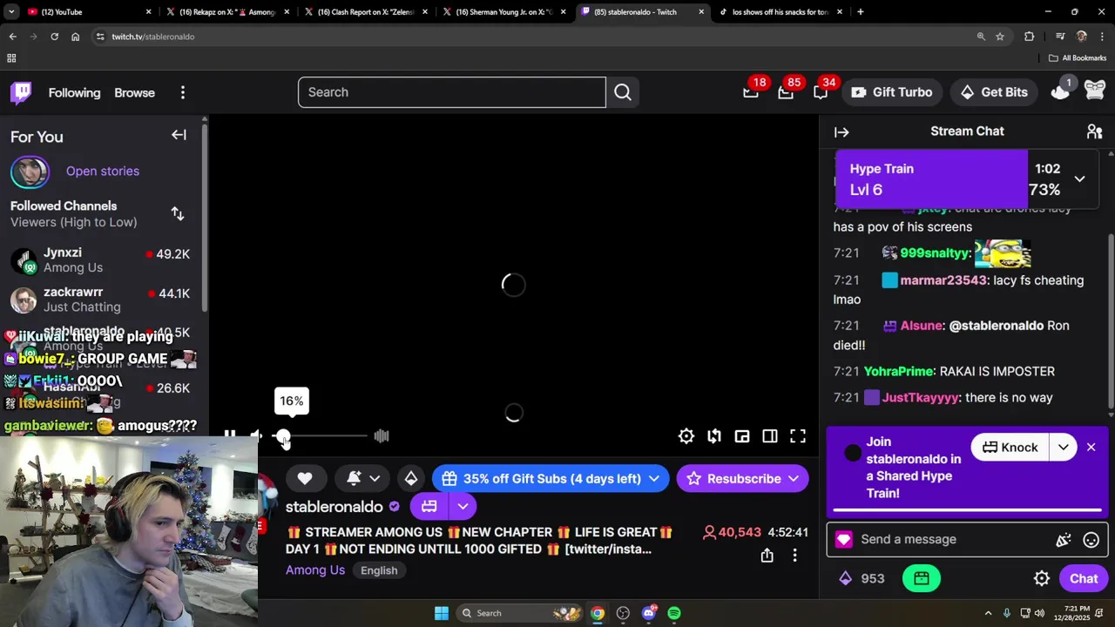Open notifications inbox showing 85

(786, 92)
